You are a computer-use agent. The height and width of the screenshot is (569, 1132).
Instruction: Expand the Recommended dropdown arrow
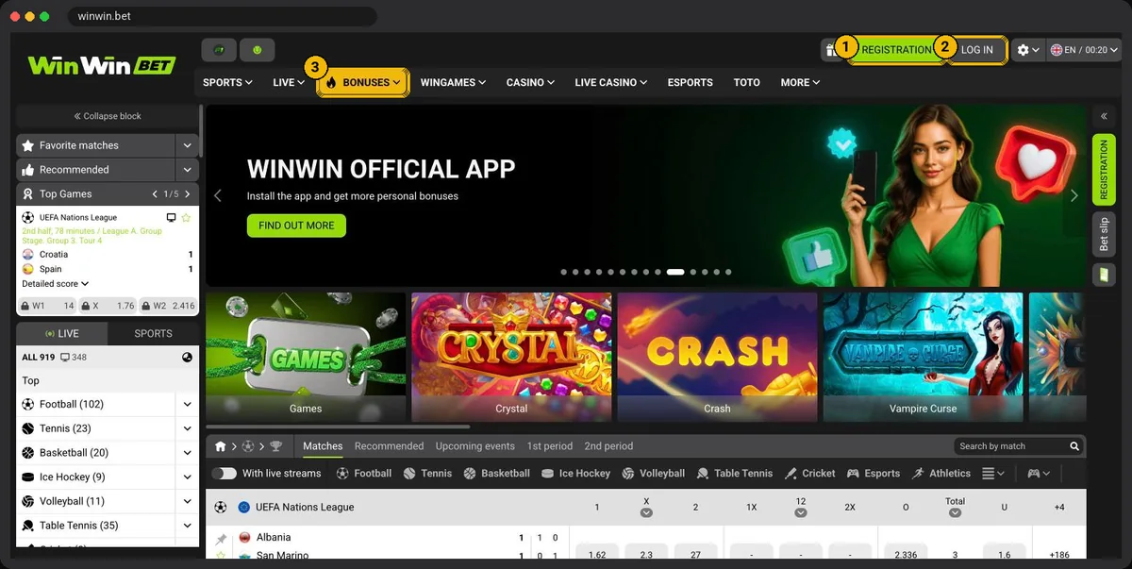coord(187,170)
